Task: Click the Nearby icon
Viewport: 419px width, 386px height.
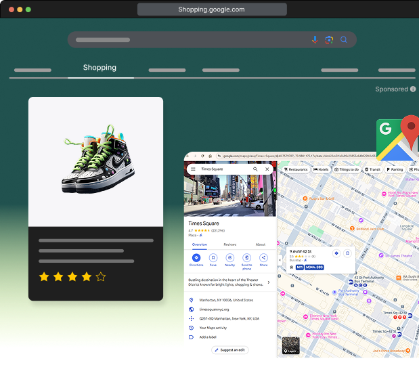Action: (x=230, y=258)
